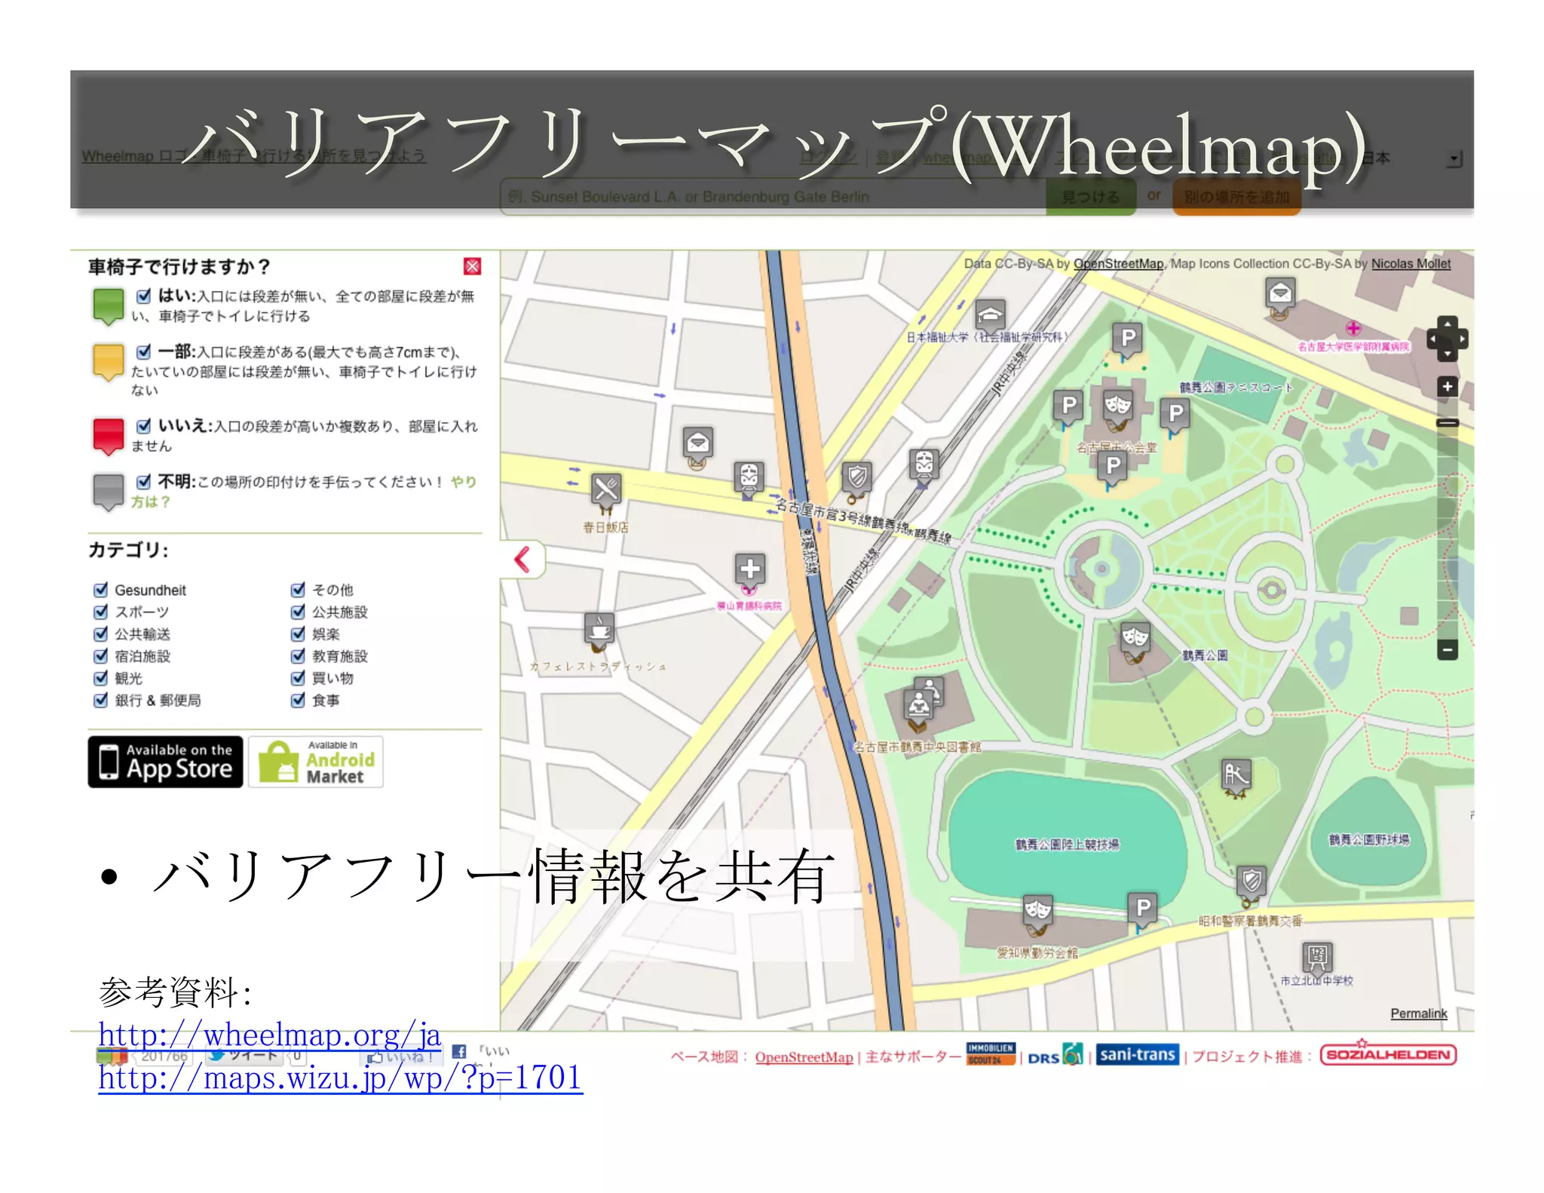Open the App Store download badge
The height and width of the screenshot is (1193, 1544).
(x=165, y=762)
